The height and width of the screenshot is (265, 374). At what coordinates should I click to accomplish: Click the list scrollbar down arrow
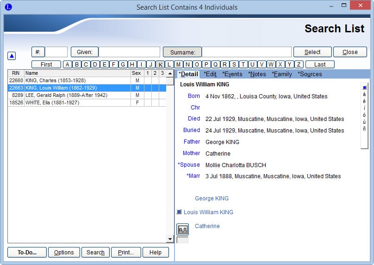coord(170,239)
